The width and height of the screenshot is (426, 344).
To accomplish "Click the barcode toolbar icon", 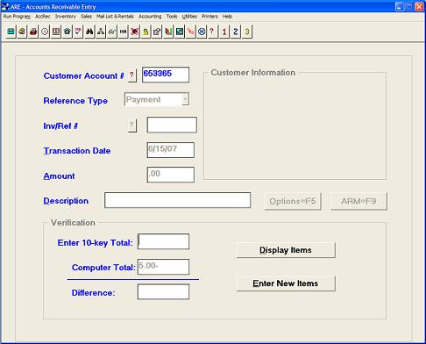I will pos(124,32).
